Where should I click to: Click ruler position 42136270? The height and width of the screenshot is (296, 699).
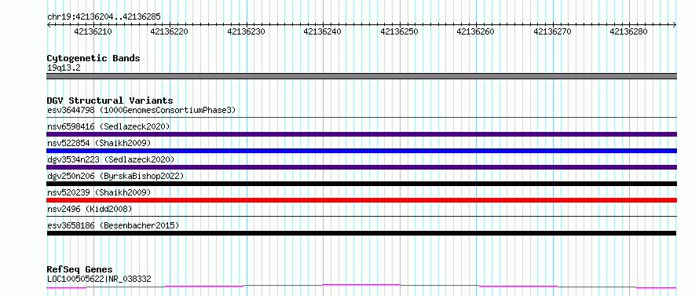552,31
